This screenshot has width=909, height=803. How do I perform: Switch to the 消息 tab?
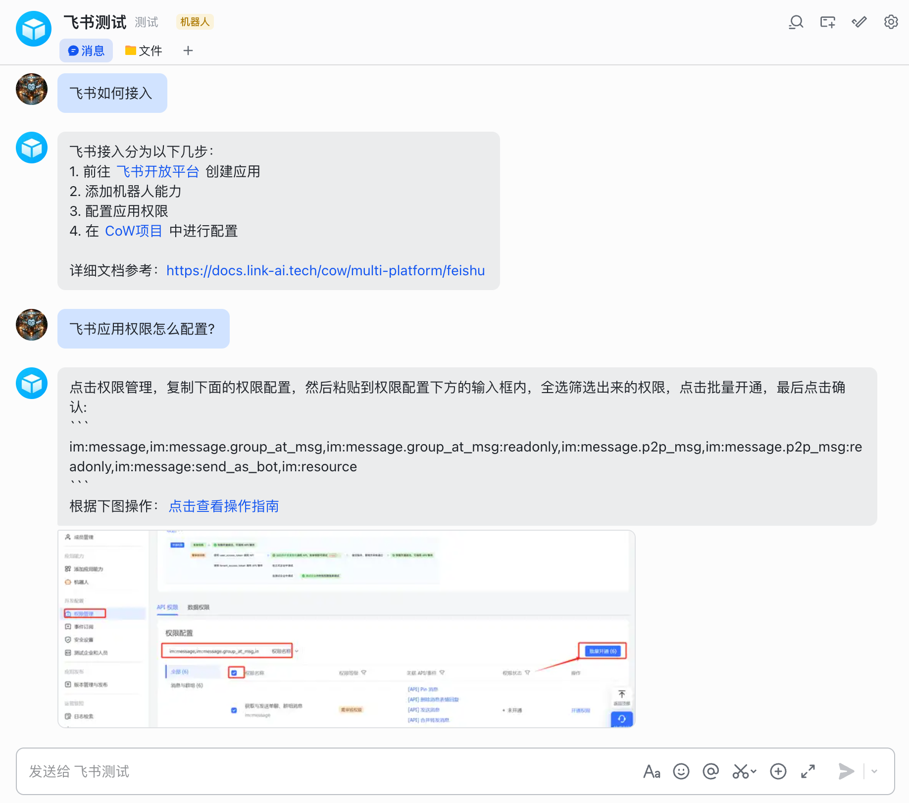(x=86, y=50)
